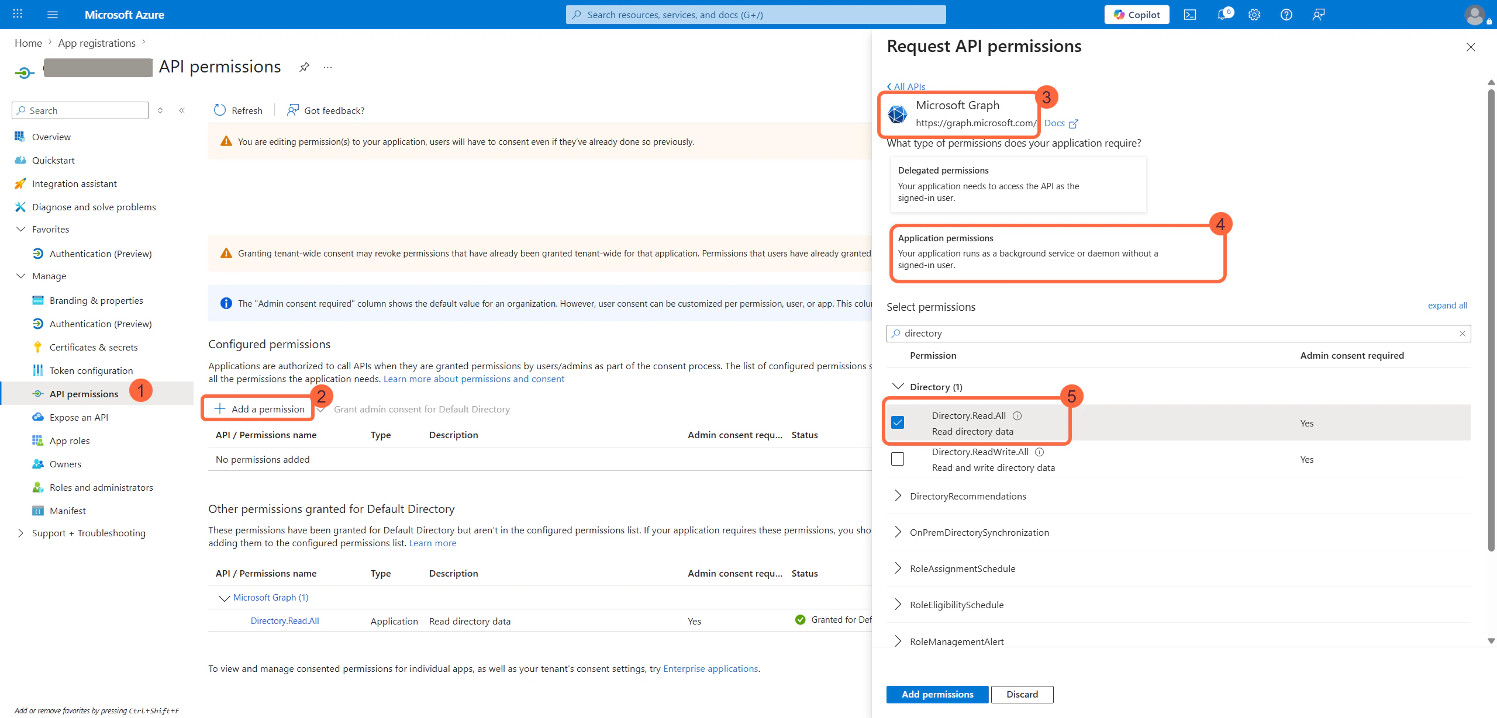
Task: Open the Azure apps grid waffle icon
Action: 18,14
